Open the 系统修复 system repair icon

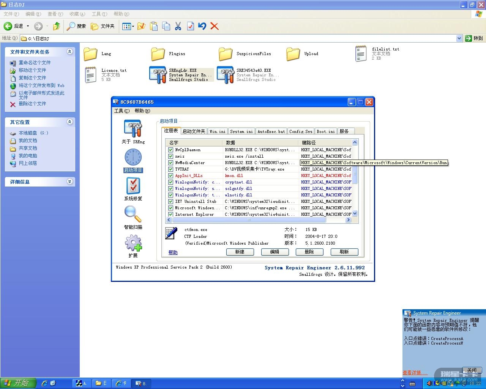tap(133, 186)
